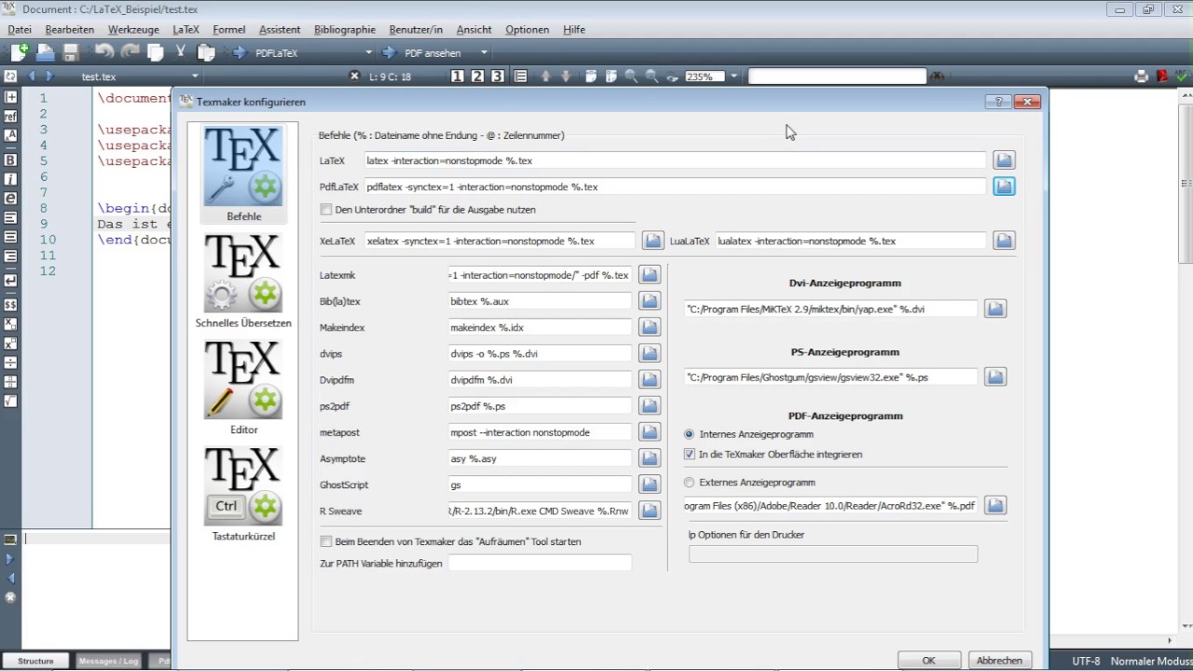Click the structure view number 3 icon
The height and width of the screenshot is (671, 1193).
coord(498,76)
